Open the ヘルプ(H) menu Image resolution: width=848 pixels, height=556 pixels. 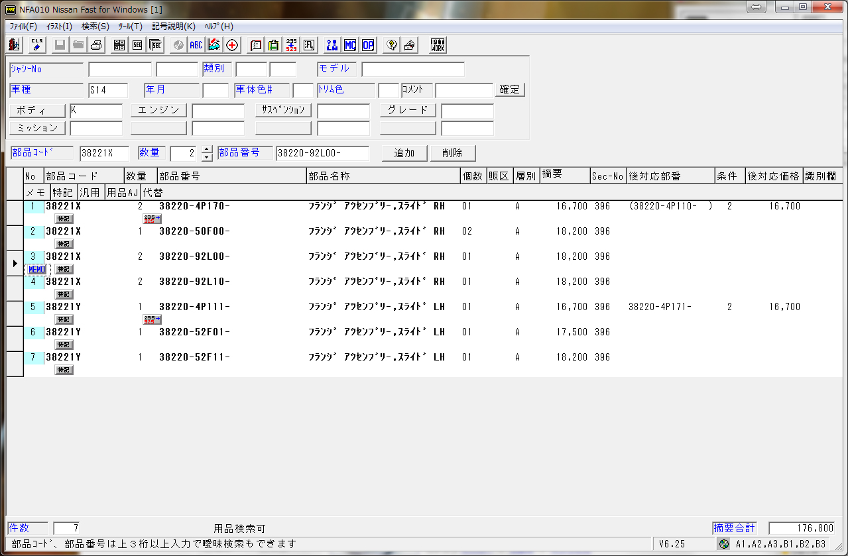[x=219, y=27]
